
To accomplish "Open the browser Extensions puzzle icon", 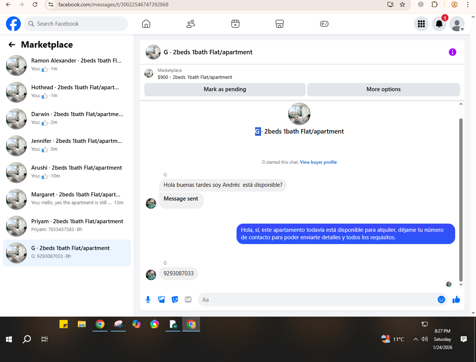I will tap(434, 4).
